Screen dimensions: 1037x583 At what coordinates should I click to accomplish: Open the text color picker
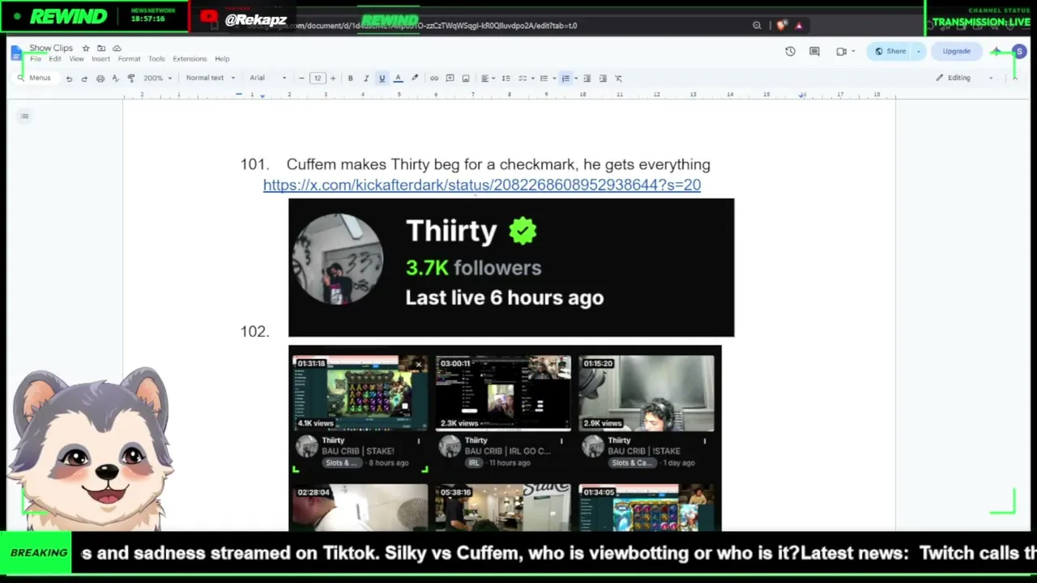pyautogui.click(x=398, y=79)
